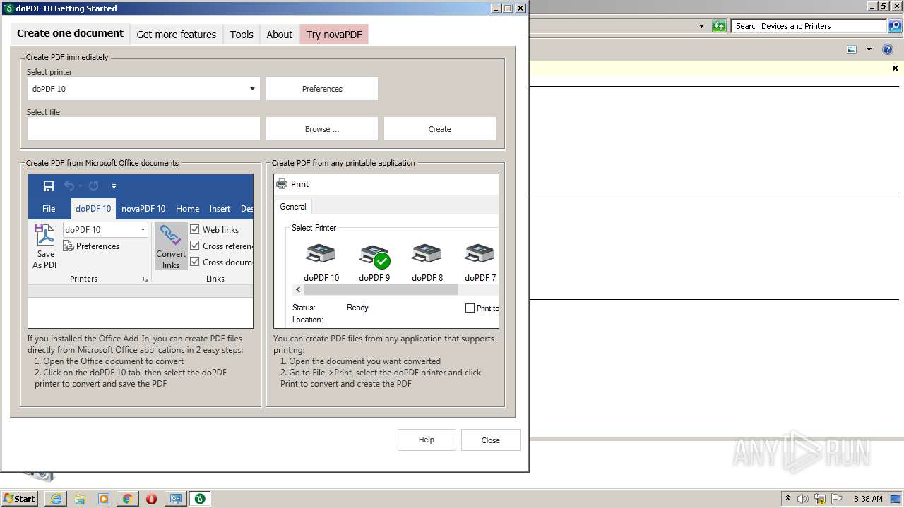Switch to the Tools tab
The height and width of the screenshot is (508, 904).
[x=242, y=35]
